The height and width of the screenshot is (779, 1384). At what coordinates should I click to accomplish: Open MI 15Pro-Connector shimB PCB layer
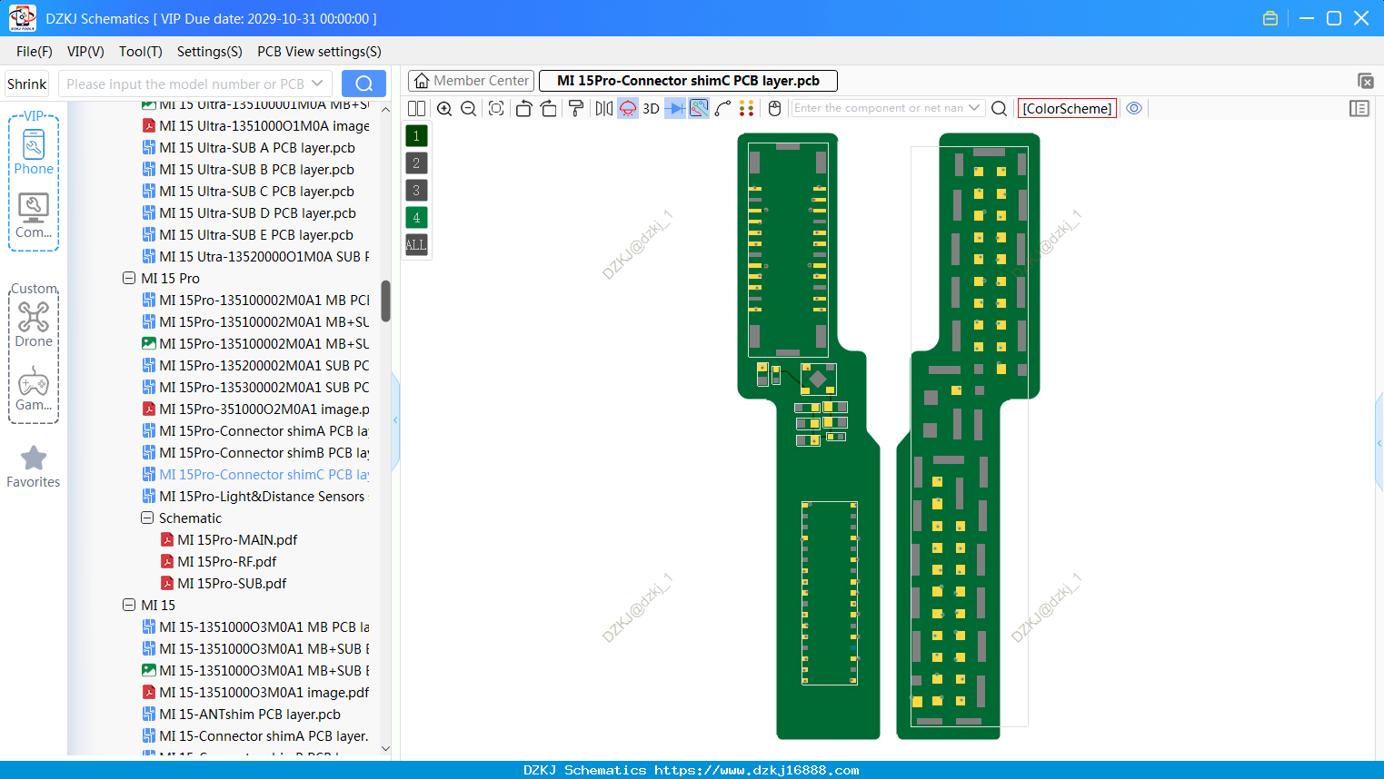(256, 452)
